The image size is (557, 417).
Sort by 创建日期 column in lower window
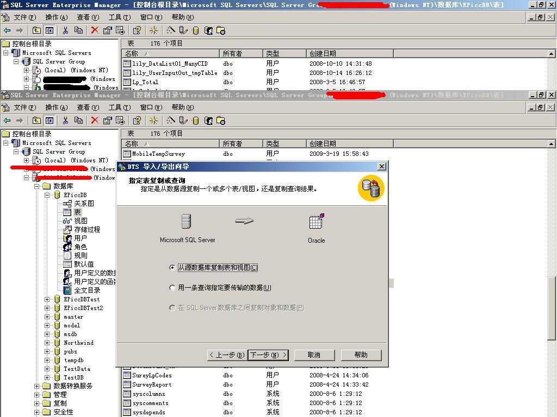coord(350,143)
